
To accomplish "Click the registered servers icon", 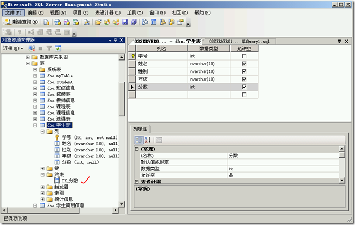I will point(145,22).
